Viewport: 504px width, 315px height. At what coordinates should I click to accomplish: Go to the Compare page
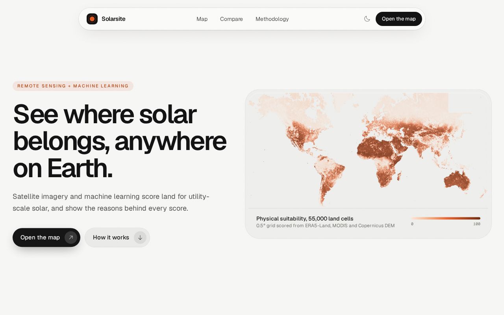click(232, 19)
